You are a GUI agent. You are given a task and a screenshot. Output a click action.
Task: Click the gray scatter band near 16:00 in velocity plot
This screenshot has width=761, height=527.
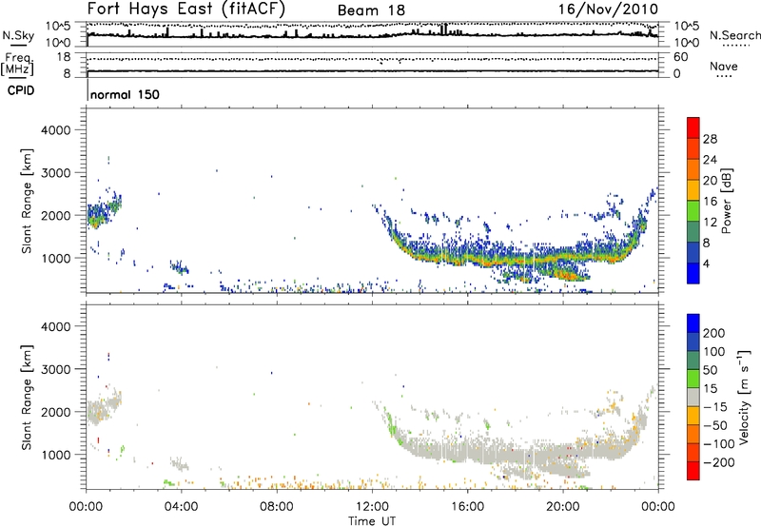coord(467,449)
